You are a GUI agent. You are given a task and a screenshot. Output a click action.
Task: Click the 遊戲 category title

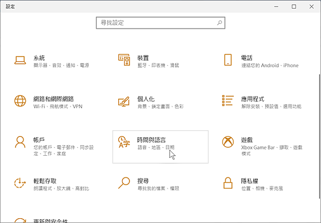(247, 140)
